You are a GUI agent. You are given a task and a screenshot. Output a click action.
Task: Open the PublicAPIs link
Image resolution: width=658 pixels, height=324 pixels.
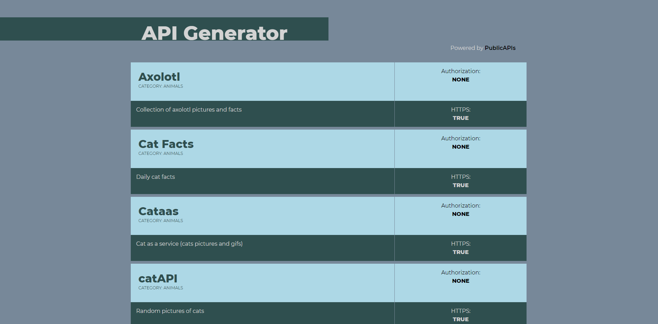[500, 48]
